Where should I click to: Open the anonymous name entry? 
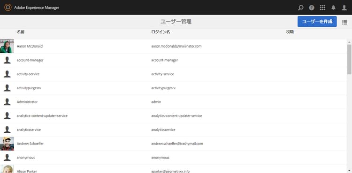point(26,158)
